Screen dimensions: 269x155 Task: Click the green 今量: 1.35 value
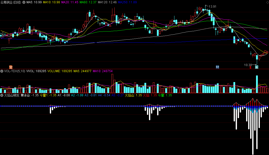coord(165,95)
